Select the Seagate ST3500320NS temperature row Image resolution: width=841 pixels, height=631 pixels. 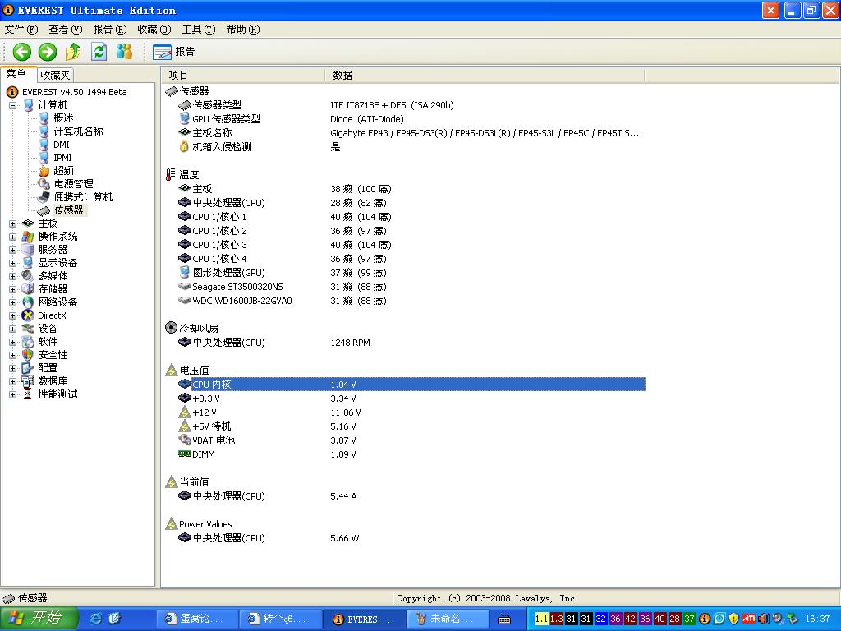click(x=412, y=287)
